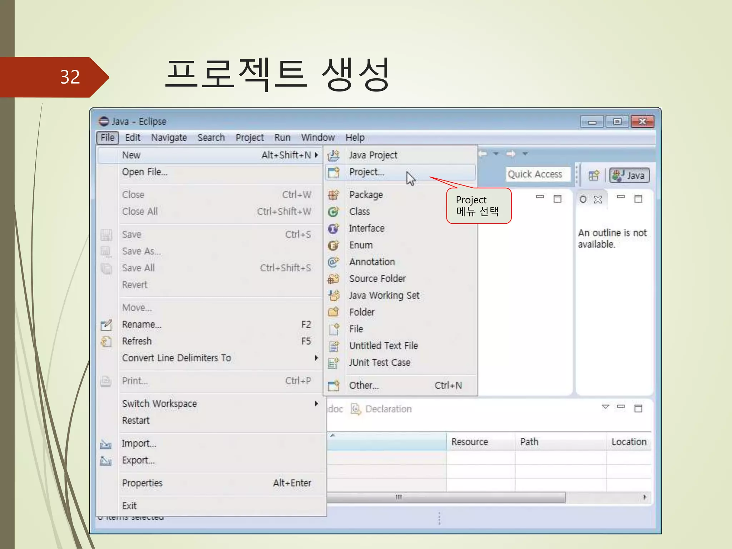The height and width of the screenshot is (549, 732).
Task: Choose Restart from the File menu
Action: click(211, 420)
